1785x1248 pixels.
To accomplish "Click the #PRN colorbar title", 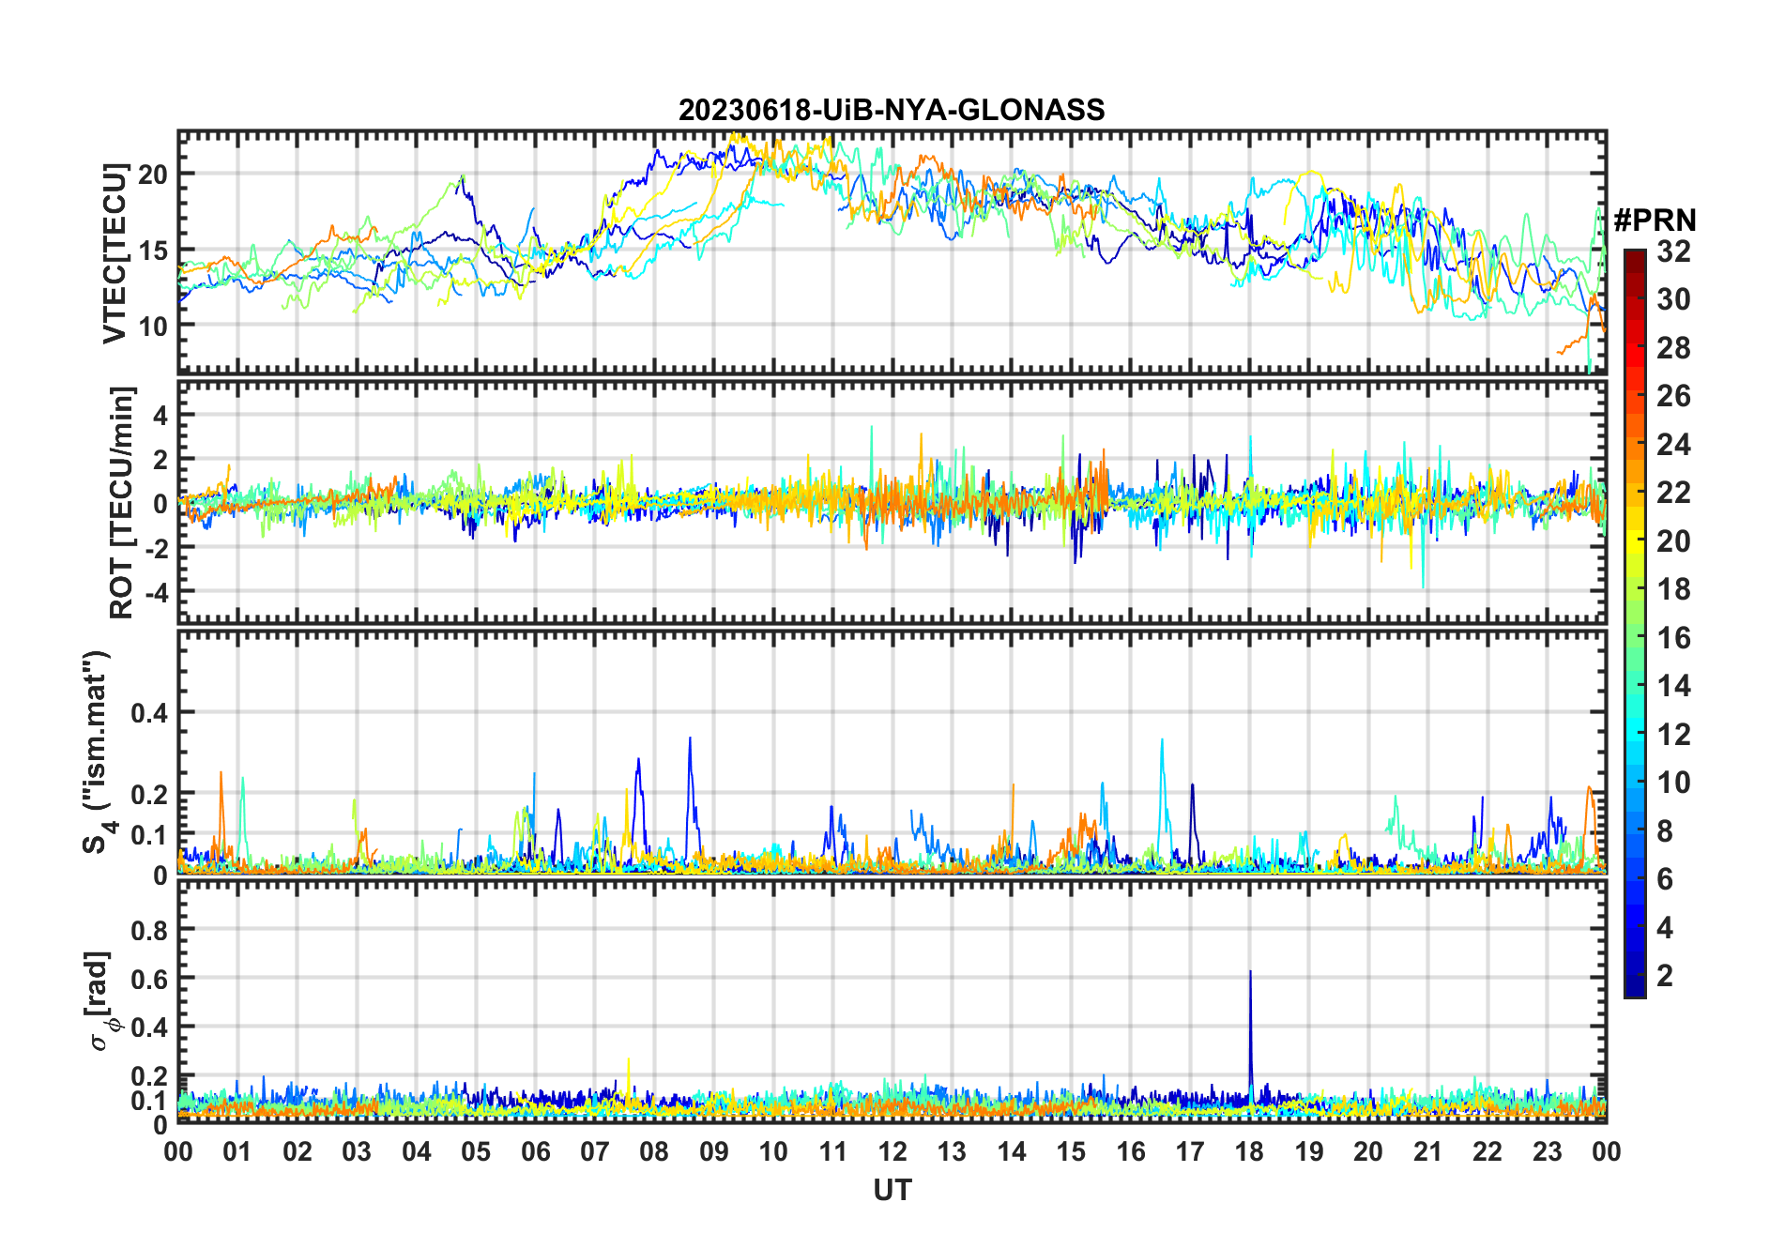I will point(1655,221).
